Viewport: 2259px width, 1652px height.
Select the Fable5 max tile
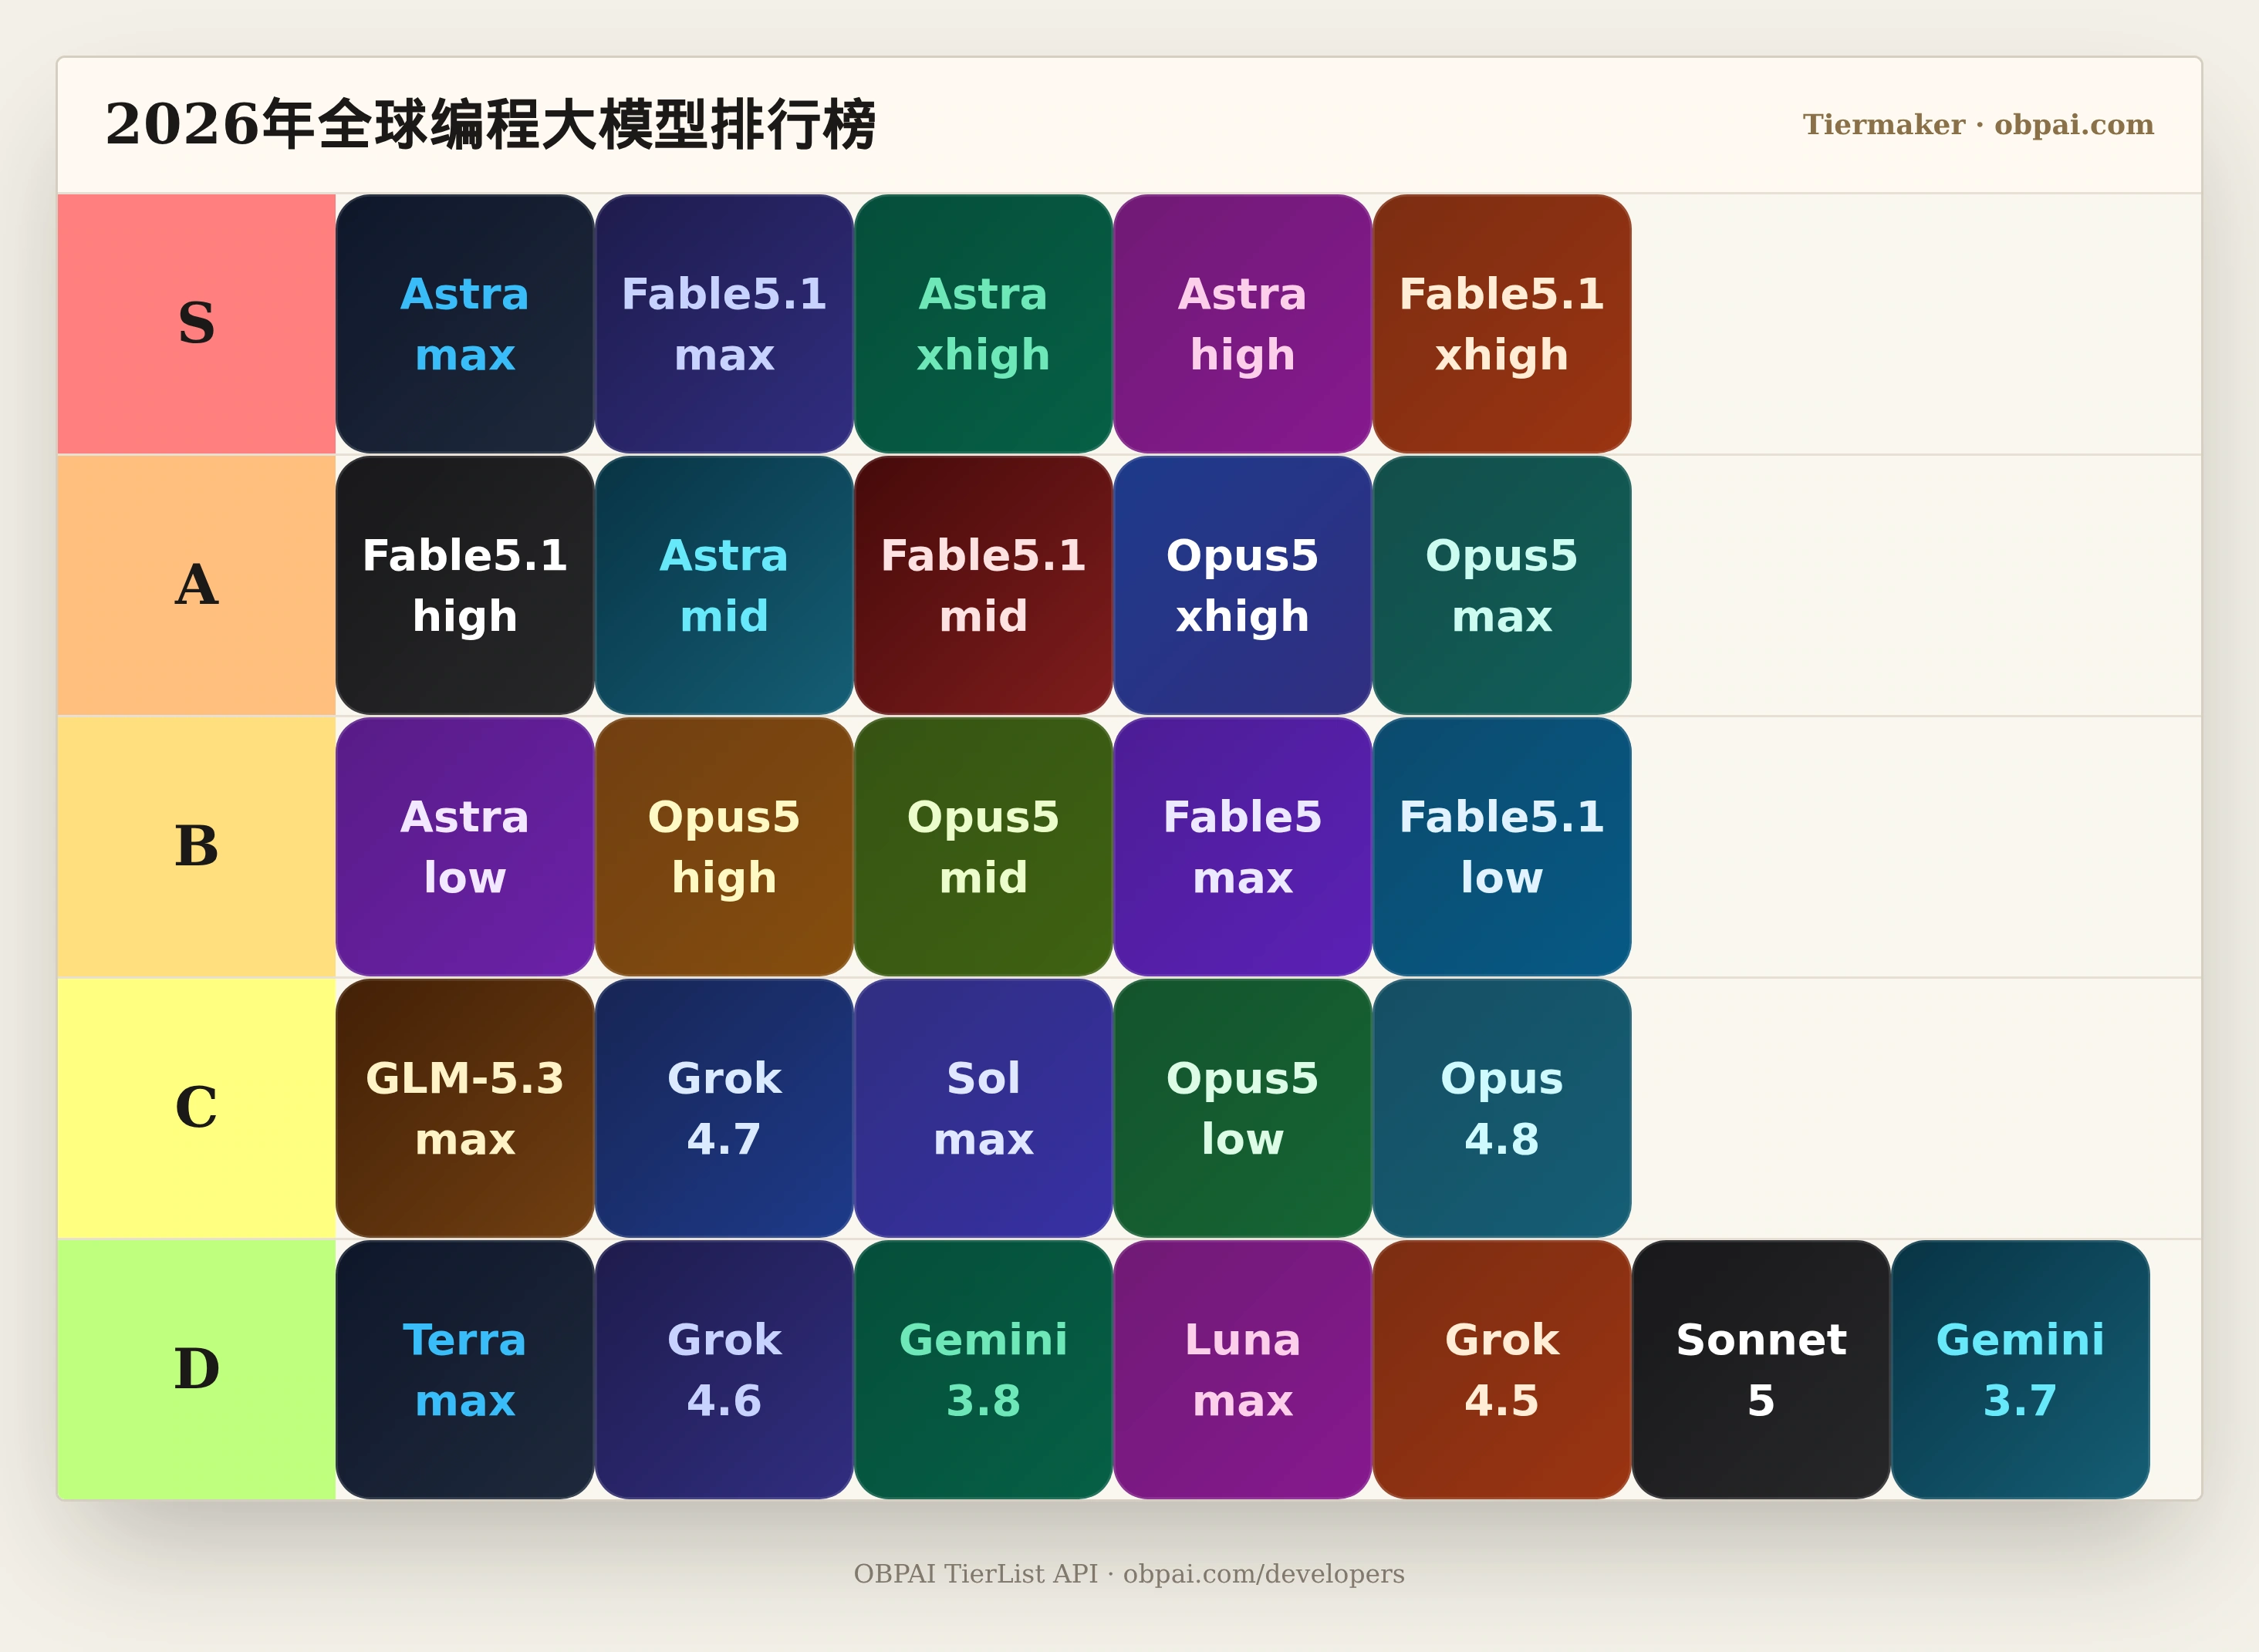click(1243, 847)
